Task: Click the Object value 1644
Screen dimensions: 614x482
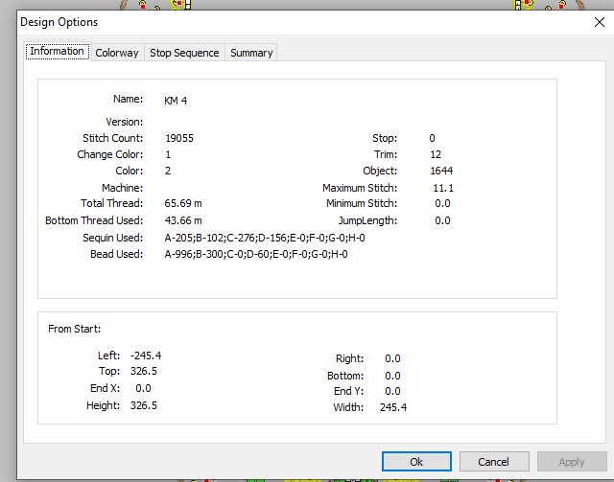Action: point(441,171)
